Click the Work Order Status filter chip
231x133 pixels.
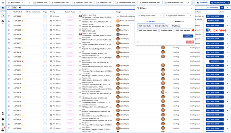(145, 26)
